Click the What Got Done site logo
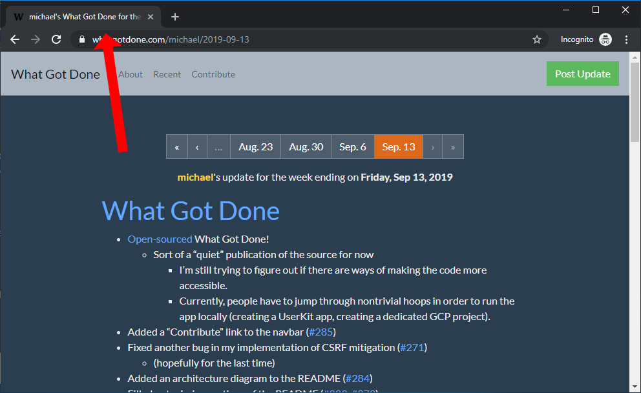 [55, 74]
